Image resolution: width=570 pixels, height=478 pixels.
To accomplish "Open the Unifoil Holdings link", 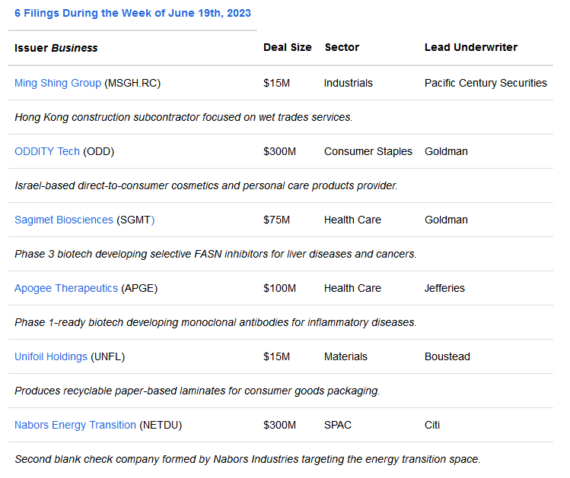I will [x=51, y=356].
